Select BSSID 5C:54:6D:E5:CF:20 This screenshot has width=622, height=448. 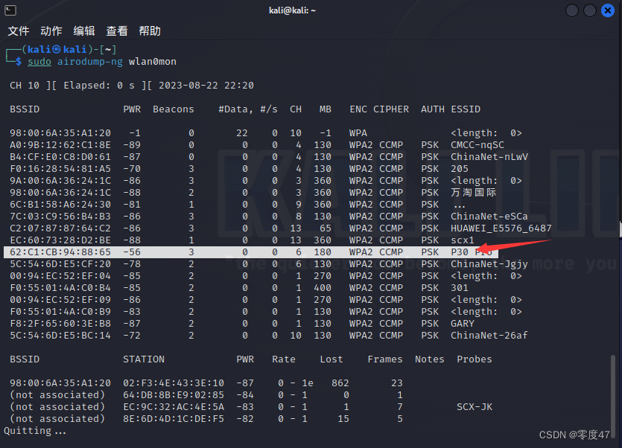60,263
